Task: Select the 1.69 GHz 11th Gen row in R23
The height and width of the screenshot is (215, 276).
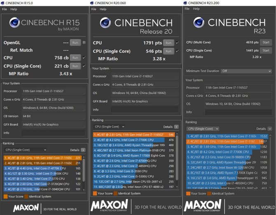Action: click(227, 147)
